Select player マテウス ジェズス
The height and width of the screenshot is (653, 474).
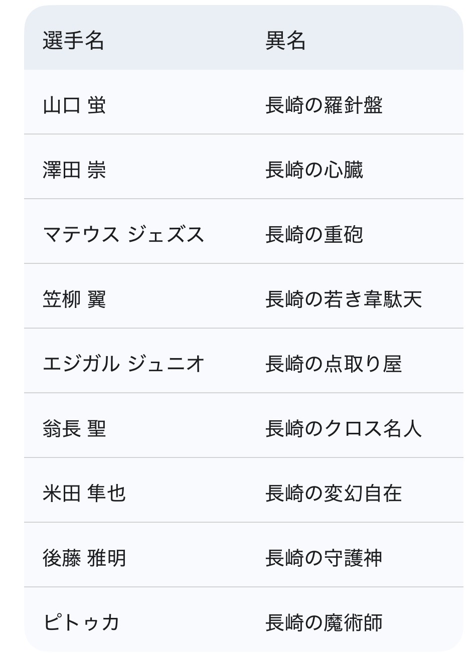[123, 235]
